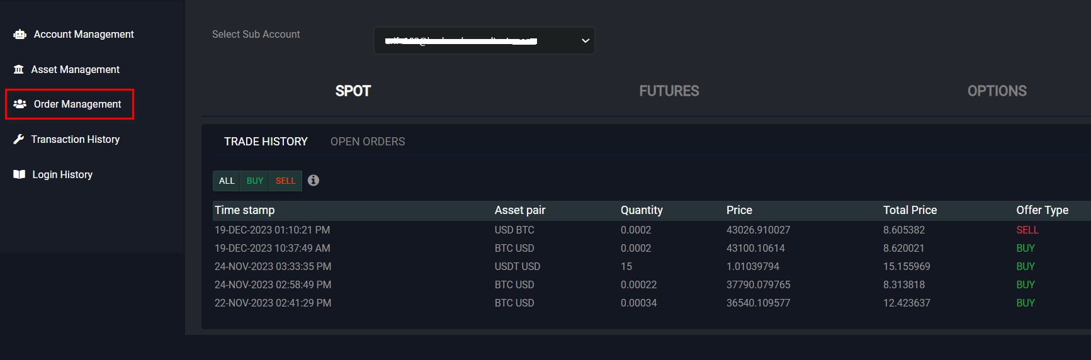Go to Login History page
This screenshot has width=1091, height=360.
[62, 174]
